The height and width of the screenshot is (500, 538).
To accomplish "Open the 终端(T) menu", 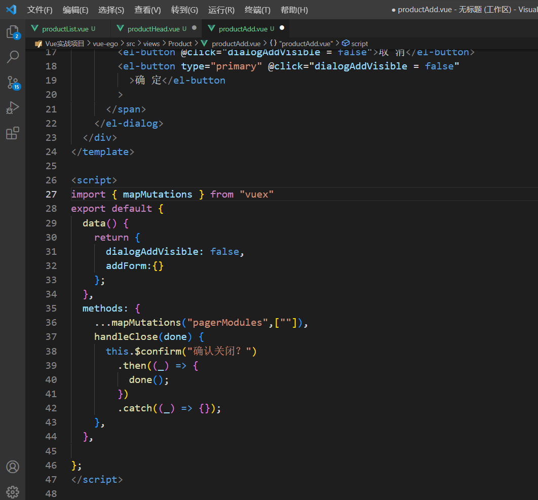I will pyautogui.click(x=258, y=10).
